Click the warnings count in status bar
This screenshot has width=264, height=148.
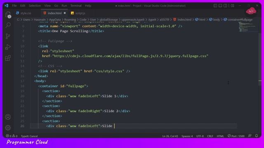click(15, 136)
